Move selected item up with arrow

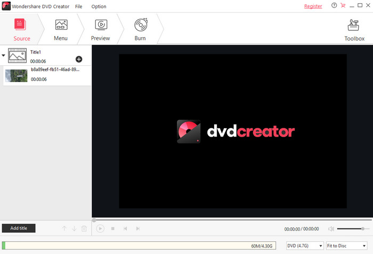64,228
